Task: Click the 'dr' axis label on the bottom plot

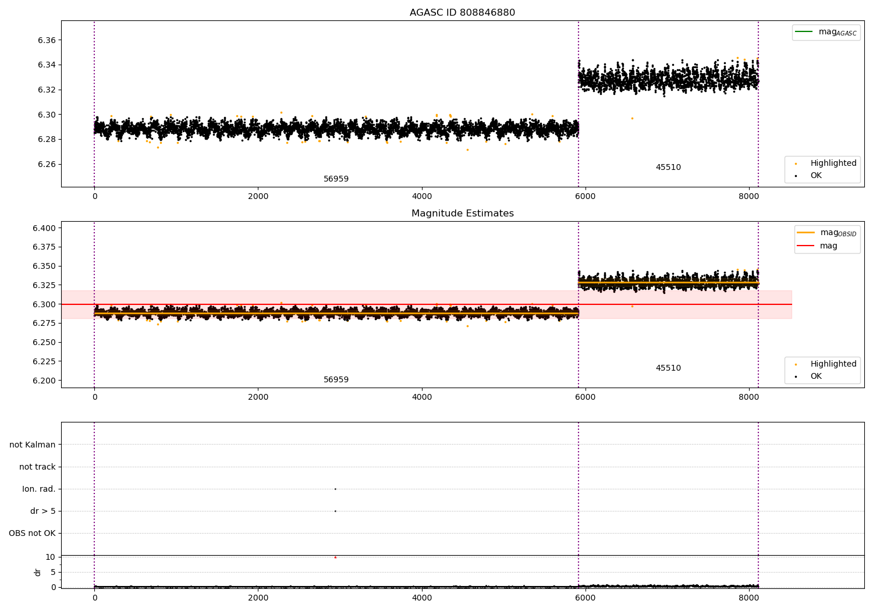Action: tap(38, 572)
